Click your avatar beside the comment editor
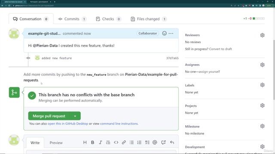 [x=14, y=140]
